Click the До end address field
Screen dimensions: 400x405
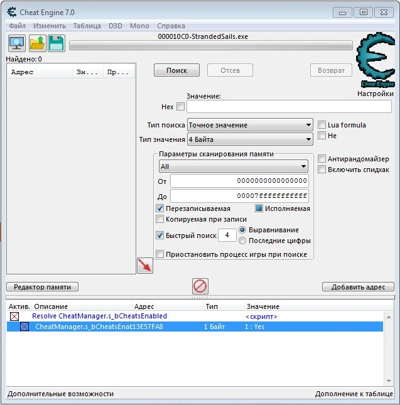pos(239,196)
